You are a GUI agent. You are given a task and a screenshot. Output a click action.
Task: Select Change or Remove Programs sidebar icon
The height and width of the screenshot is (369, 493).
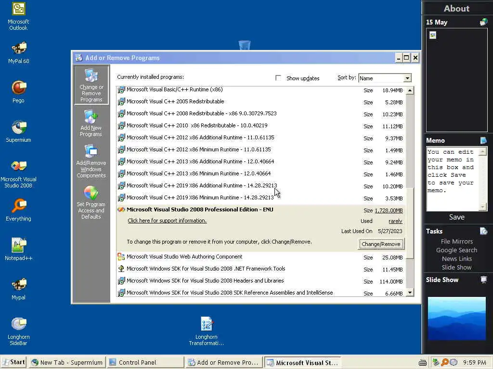91,85
